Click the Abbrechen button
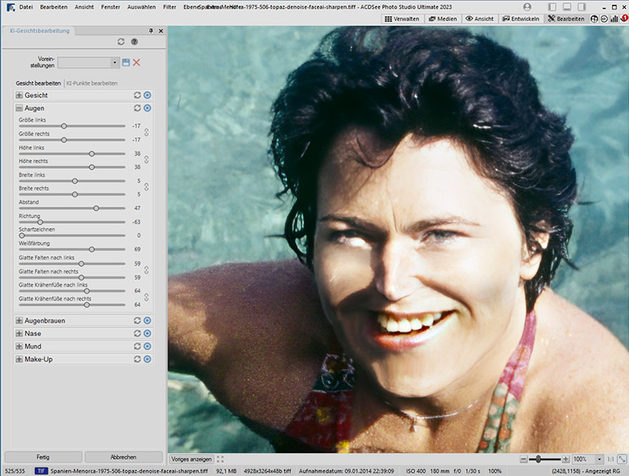The image size is (629, 476). pyautogui.click(x=123, y=456)
